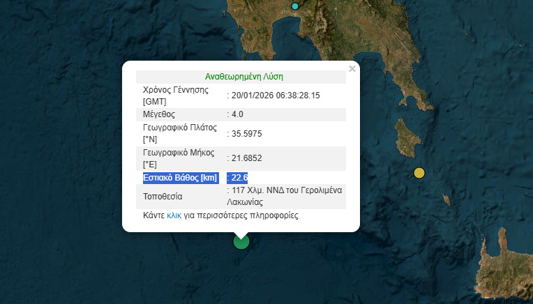Click the yellow earthquake marker
This screenshot has width=533, height=304.
(419, 173)
